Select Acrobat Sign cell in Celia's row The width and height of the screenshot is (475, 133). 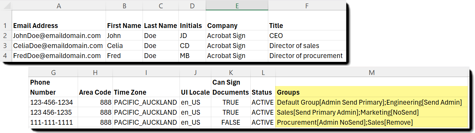[237, 46]
